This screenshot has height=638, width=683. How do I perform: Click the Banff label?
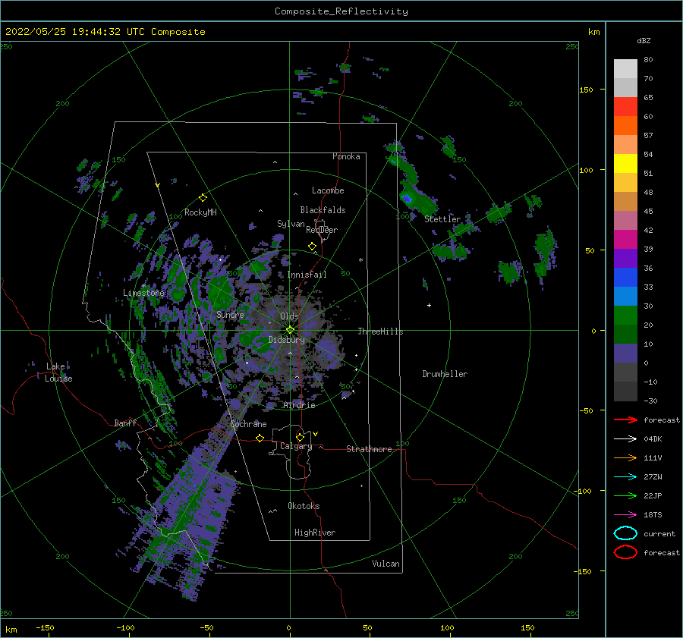coord(125,423)
